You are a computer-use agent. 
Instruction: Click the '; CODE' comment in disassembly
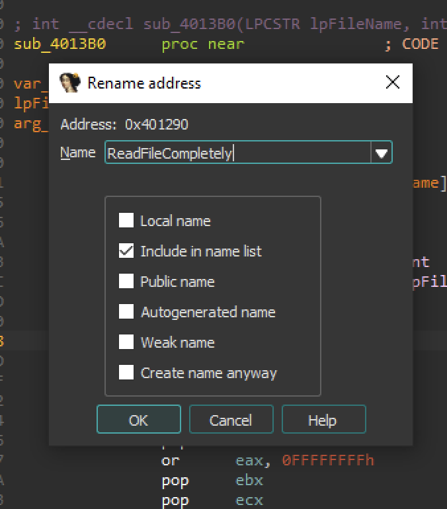[x=411, y=44]
